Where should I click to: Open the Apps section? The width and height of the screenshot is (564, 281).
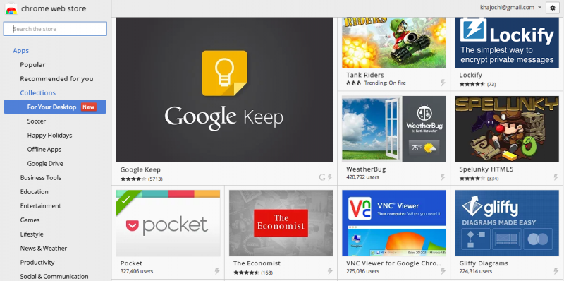point(21,51)
